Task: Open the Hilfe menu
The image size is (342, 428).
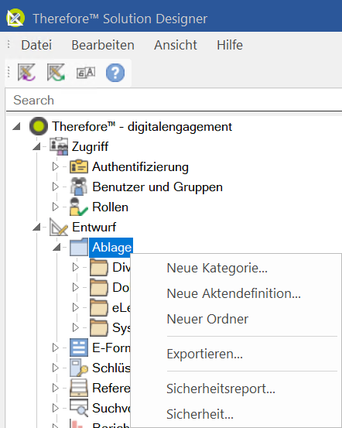Action: [230, 45]
